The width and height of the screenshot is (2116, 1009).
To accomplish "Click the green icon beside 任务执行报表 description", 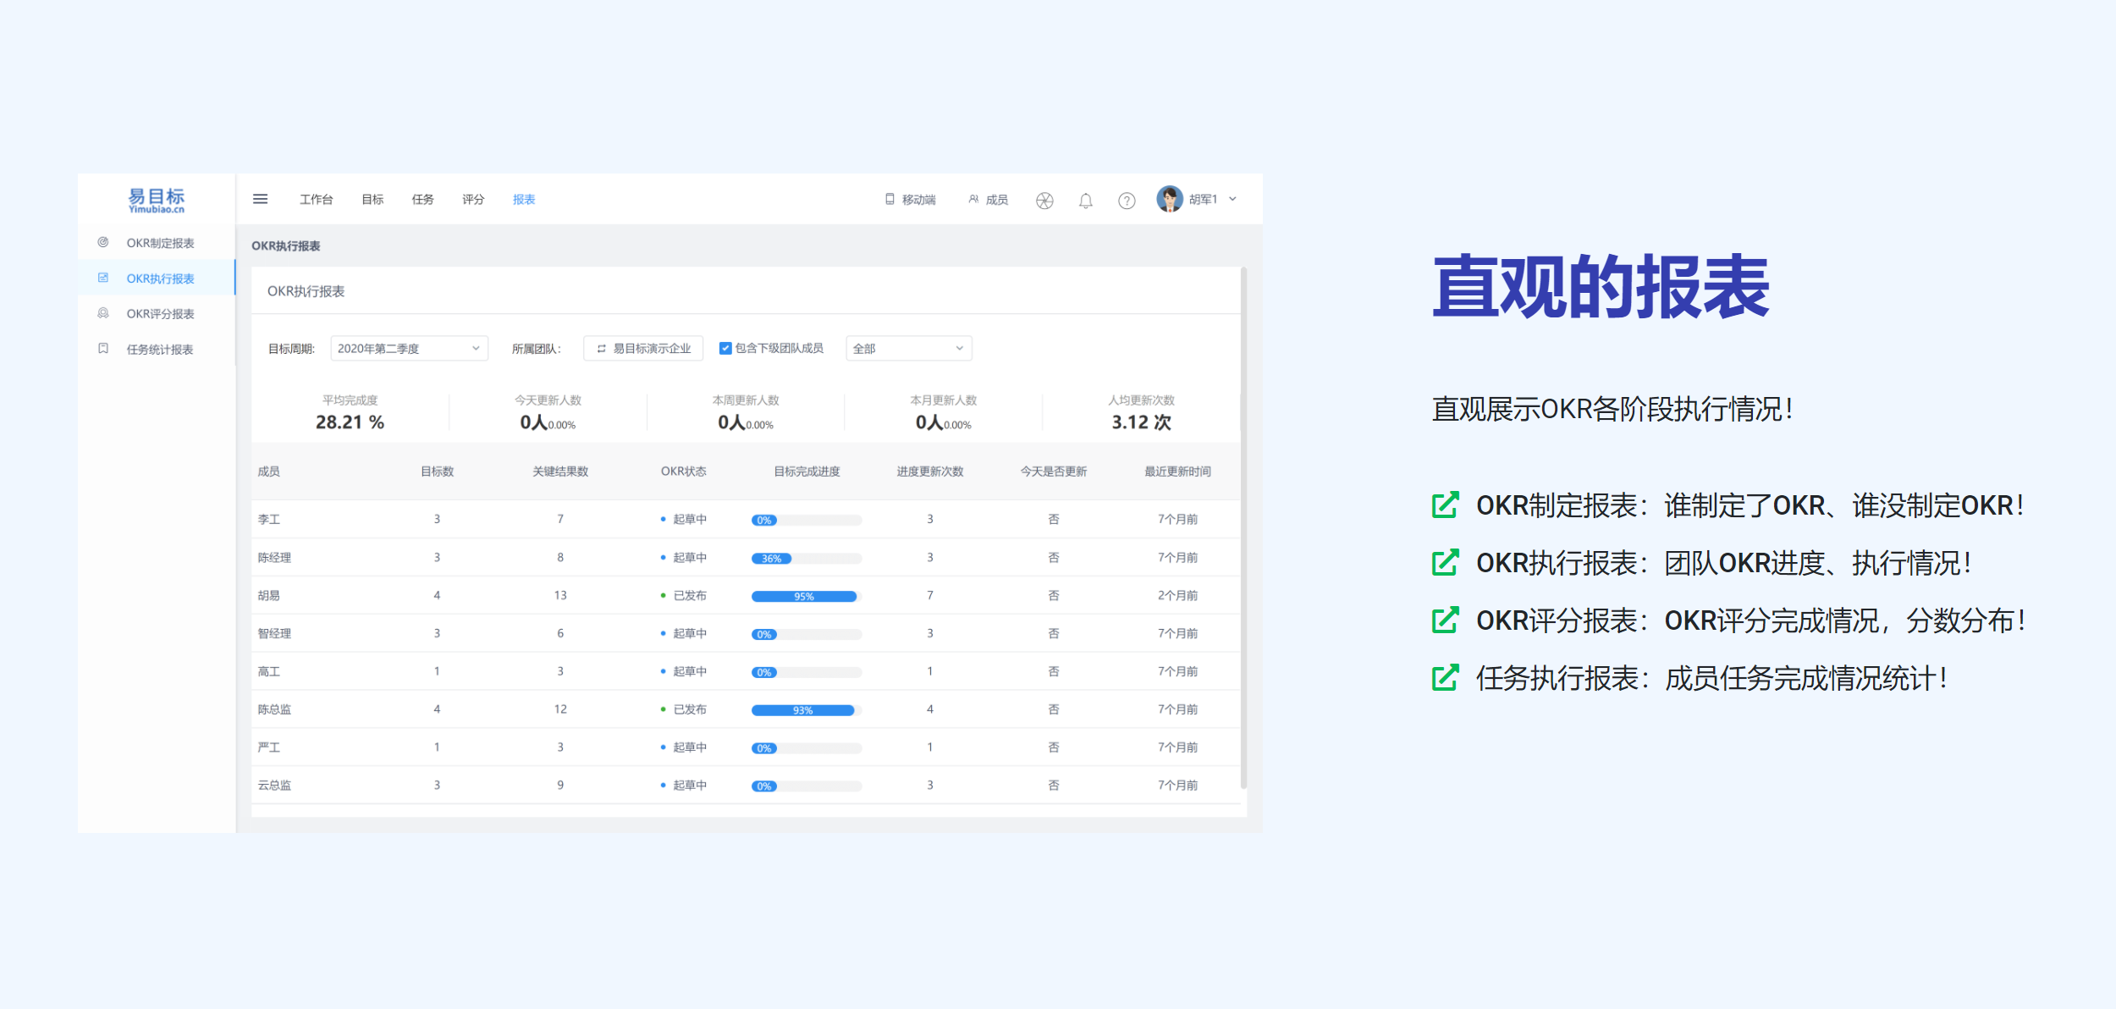I will pos(1446,677).
